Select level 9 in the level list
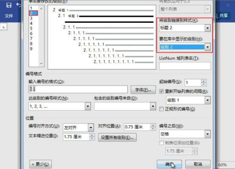235x169 pixels. (31, 49)
